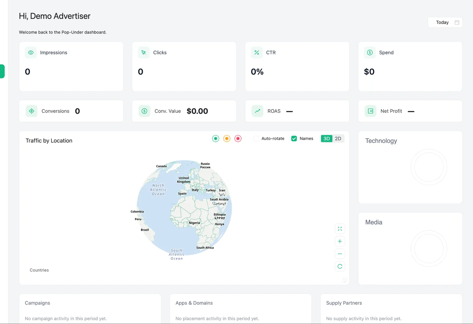
Task: Click the 'No campaign activity' message
Action: pyautogui.click(x=66, y=319)
